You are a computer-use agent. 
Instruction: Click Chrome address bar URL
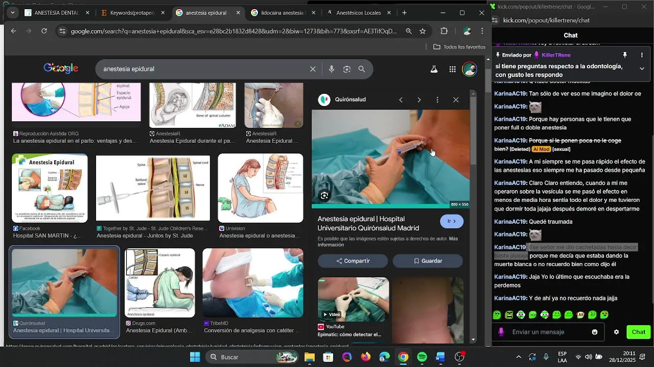[x=233, y=31]
